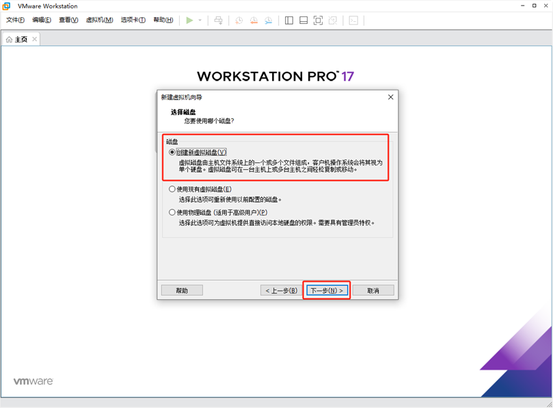This screenshot has width=553, height=408.
Task: Open the 文件(F) menu
Action: click(15, 20)
